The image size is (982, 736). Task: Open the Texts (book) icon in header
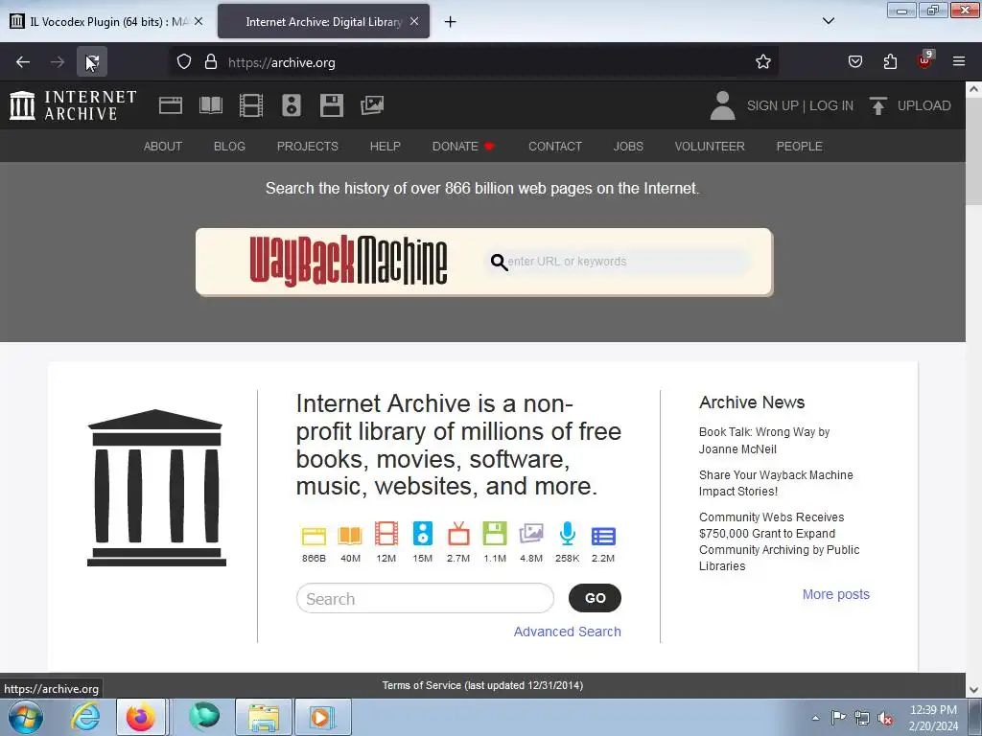point(211,105)
